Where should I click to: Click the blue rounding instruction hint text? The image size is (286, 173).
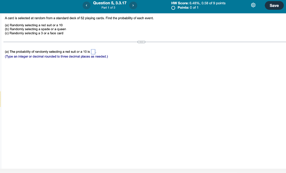tap(56, 57)
